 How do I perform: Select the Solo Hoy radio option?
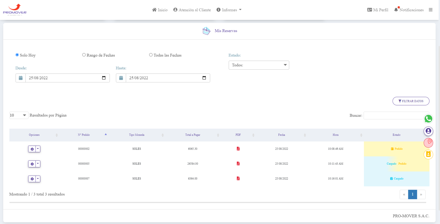17,55
